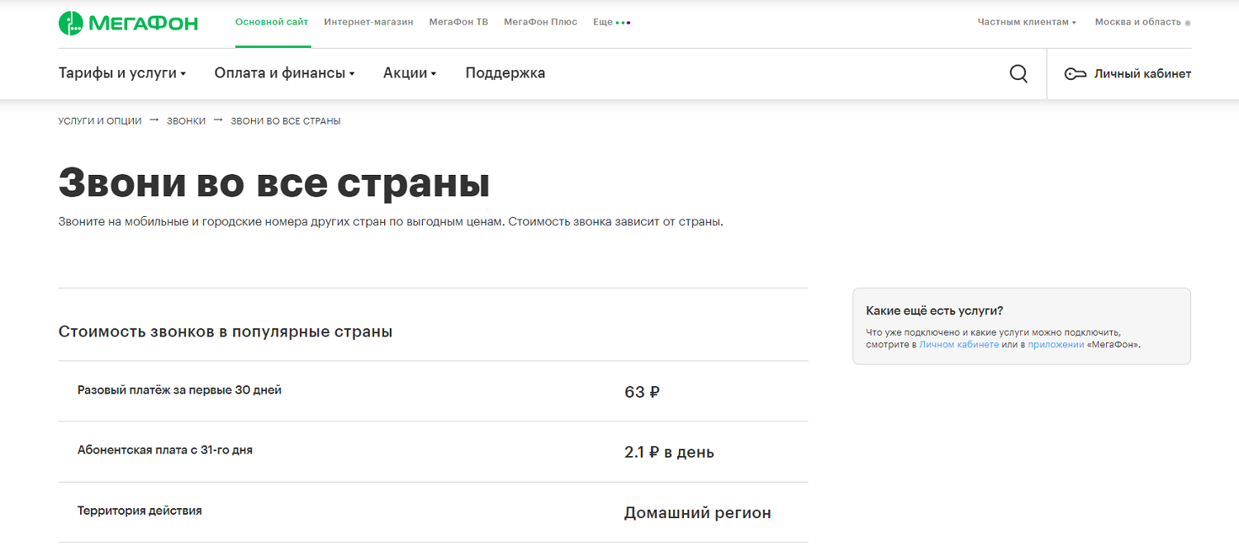Click the Звони во все страны breadcrumb
Image resolution: width=1239 pixels, height=551 pixels.
coord(286,121)
